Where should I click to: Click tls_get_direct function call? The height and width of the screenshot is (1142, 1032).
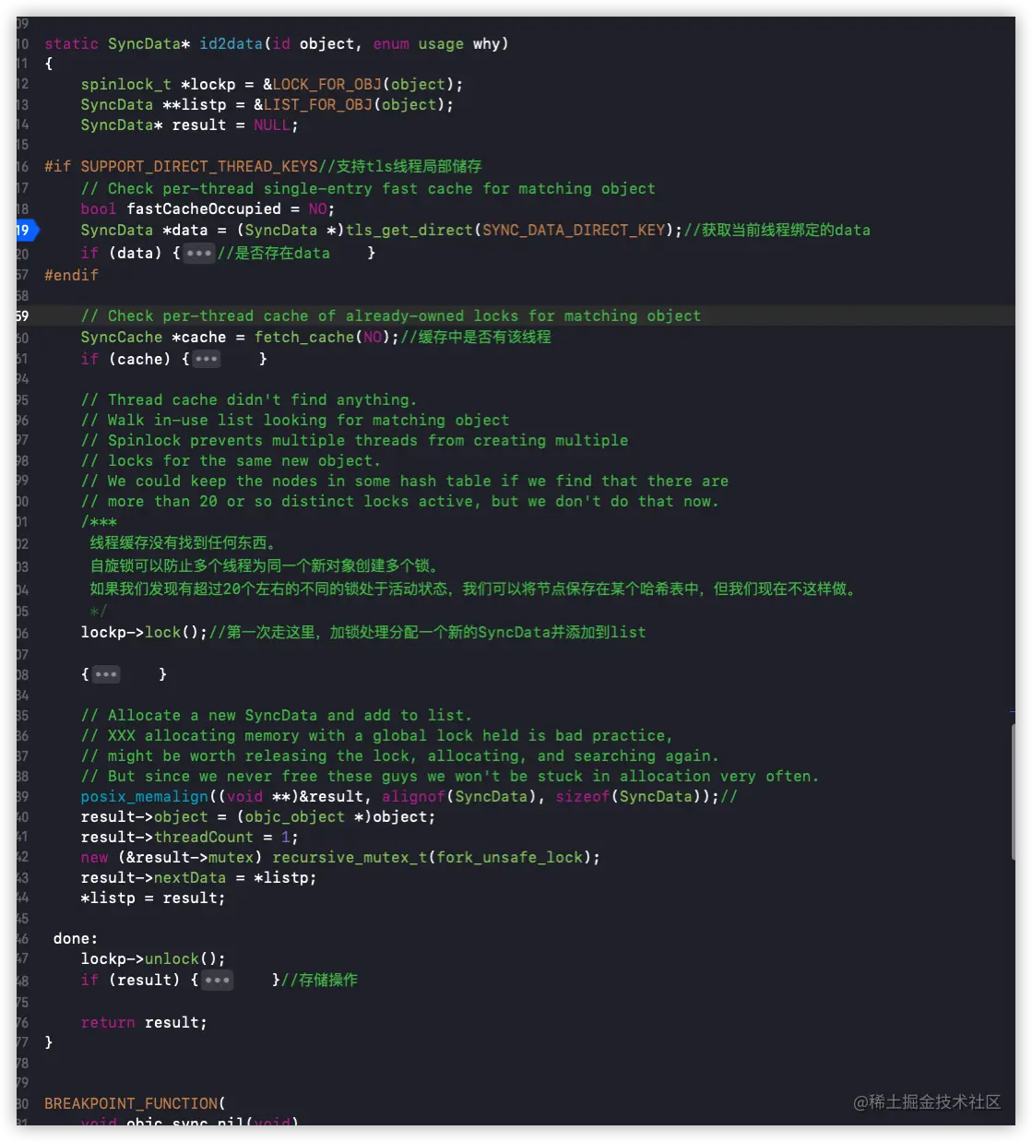409,230
